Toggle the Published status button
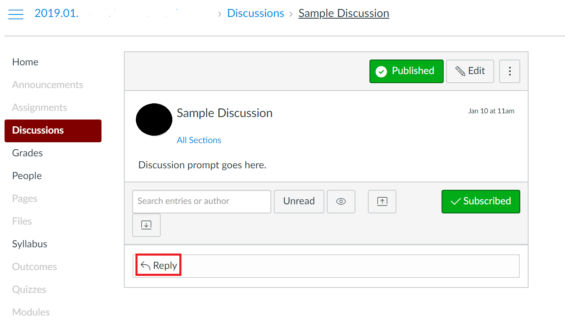 coord(406,71)
